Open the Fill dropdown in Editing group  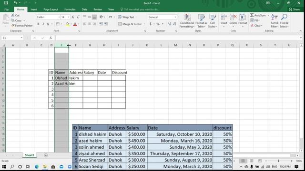[x=255, y=20]
